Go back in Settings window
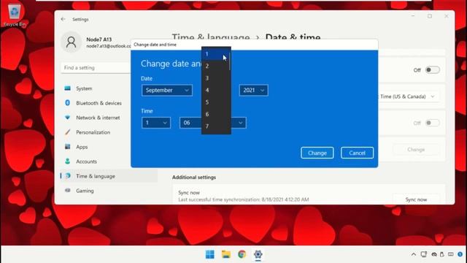The height and width of the screenshot is (263, 467). (x=63, y=19)
